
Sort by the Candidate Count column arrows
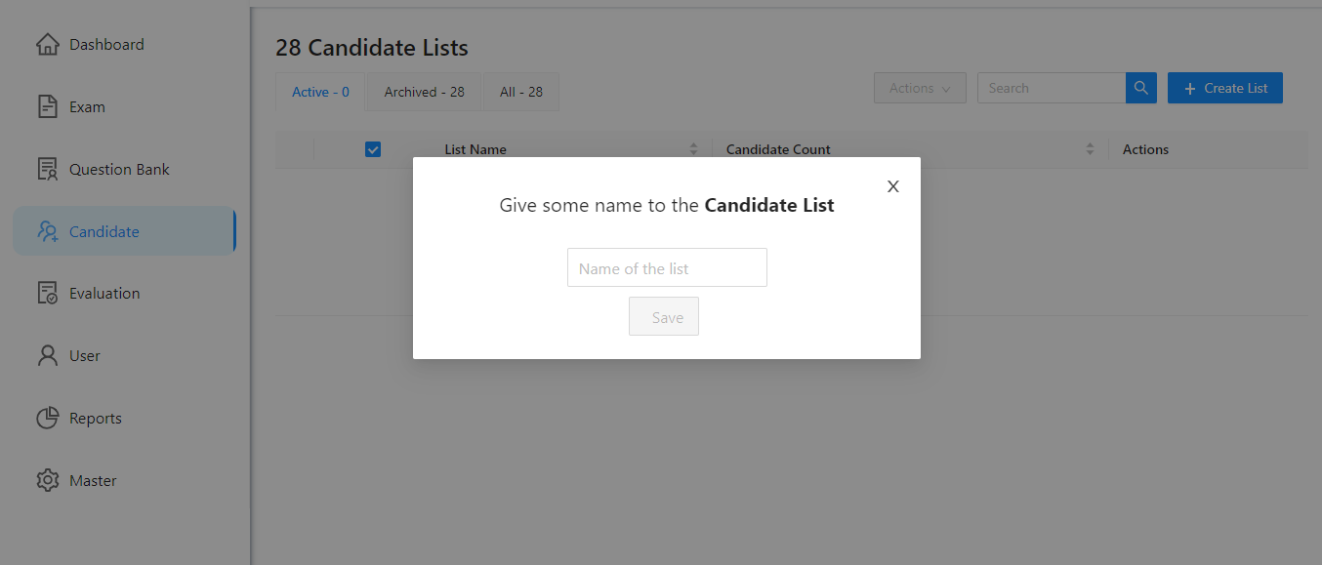[1090, 149]
